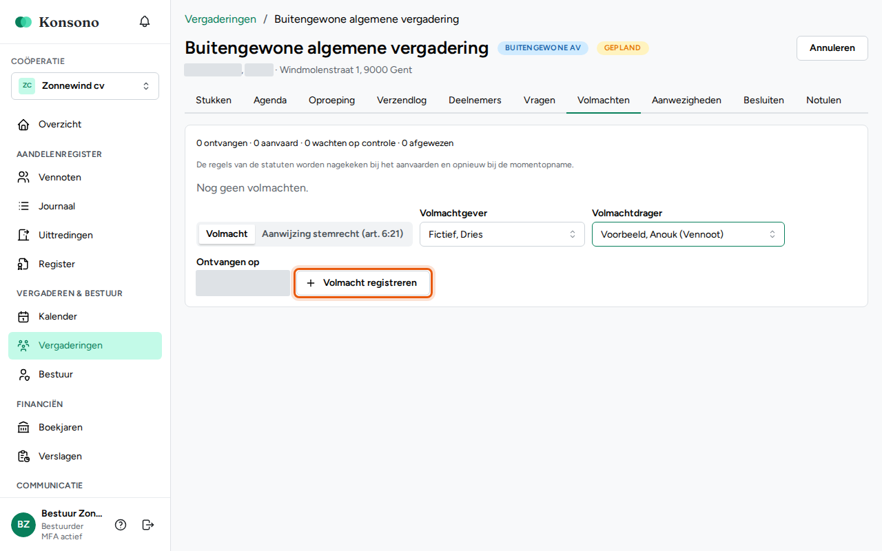The height and width of the screenshot is (551, 882).
Task: Click the Ontvangen op date field
Action: [x=243, y=283]
